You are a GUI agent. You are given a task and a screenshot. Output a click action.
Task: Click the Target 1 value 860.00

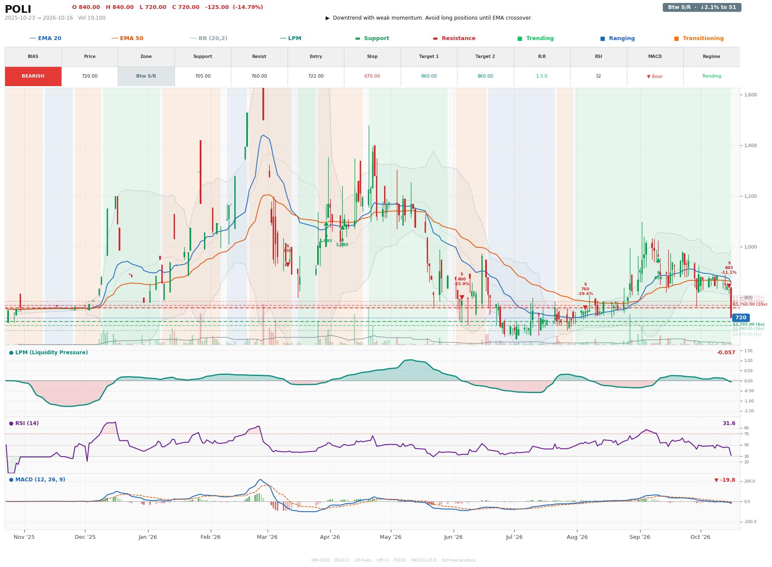429,76
